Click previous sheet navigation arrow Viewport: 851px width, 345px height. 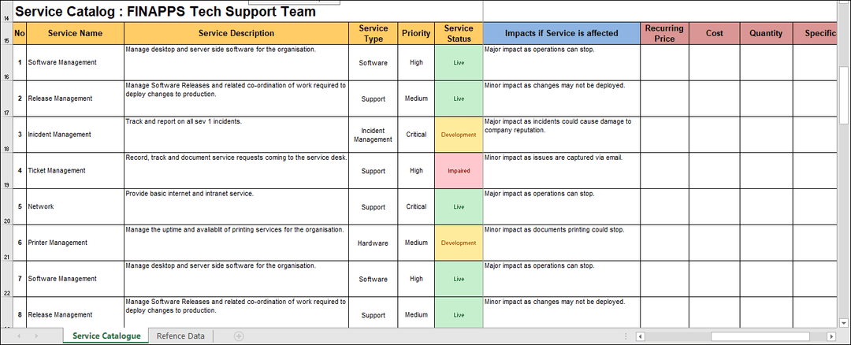click(x=18, y=336)
